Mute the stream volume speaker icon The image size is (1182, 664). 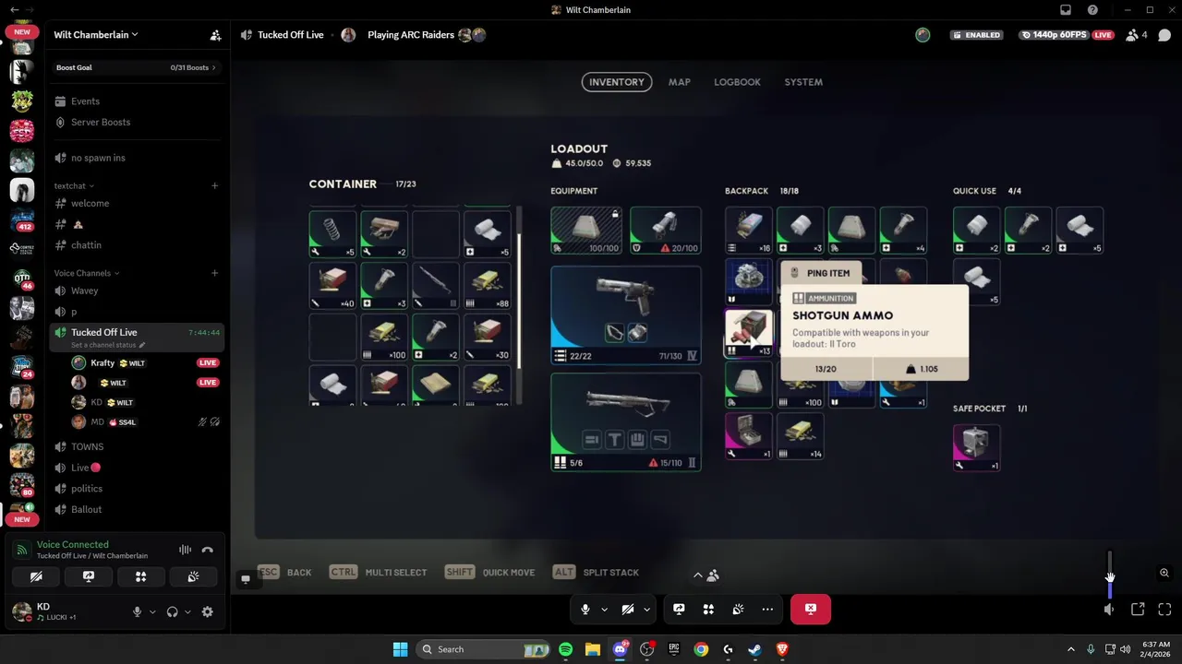tap(1109, 609)
